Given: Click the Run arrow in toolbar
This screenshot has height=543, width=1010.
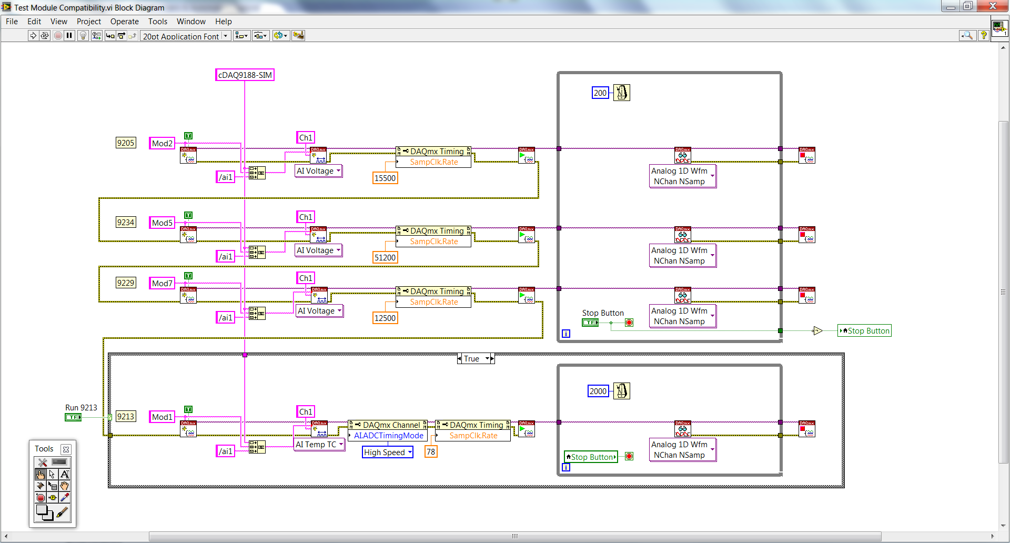Looking at the screenshot, I should (33, 35).
